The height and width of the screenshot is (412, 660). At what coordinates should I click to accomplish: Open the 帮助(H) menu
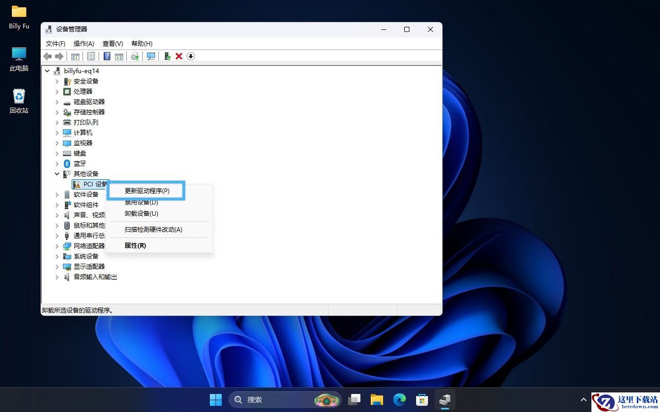click(142, 44)
